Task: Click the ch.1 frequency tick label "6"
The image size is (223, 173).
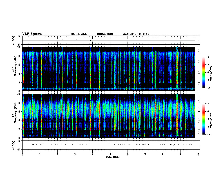Action: [20, 65]
